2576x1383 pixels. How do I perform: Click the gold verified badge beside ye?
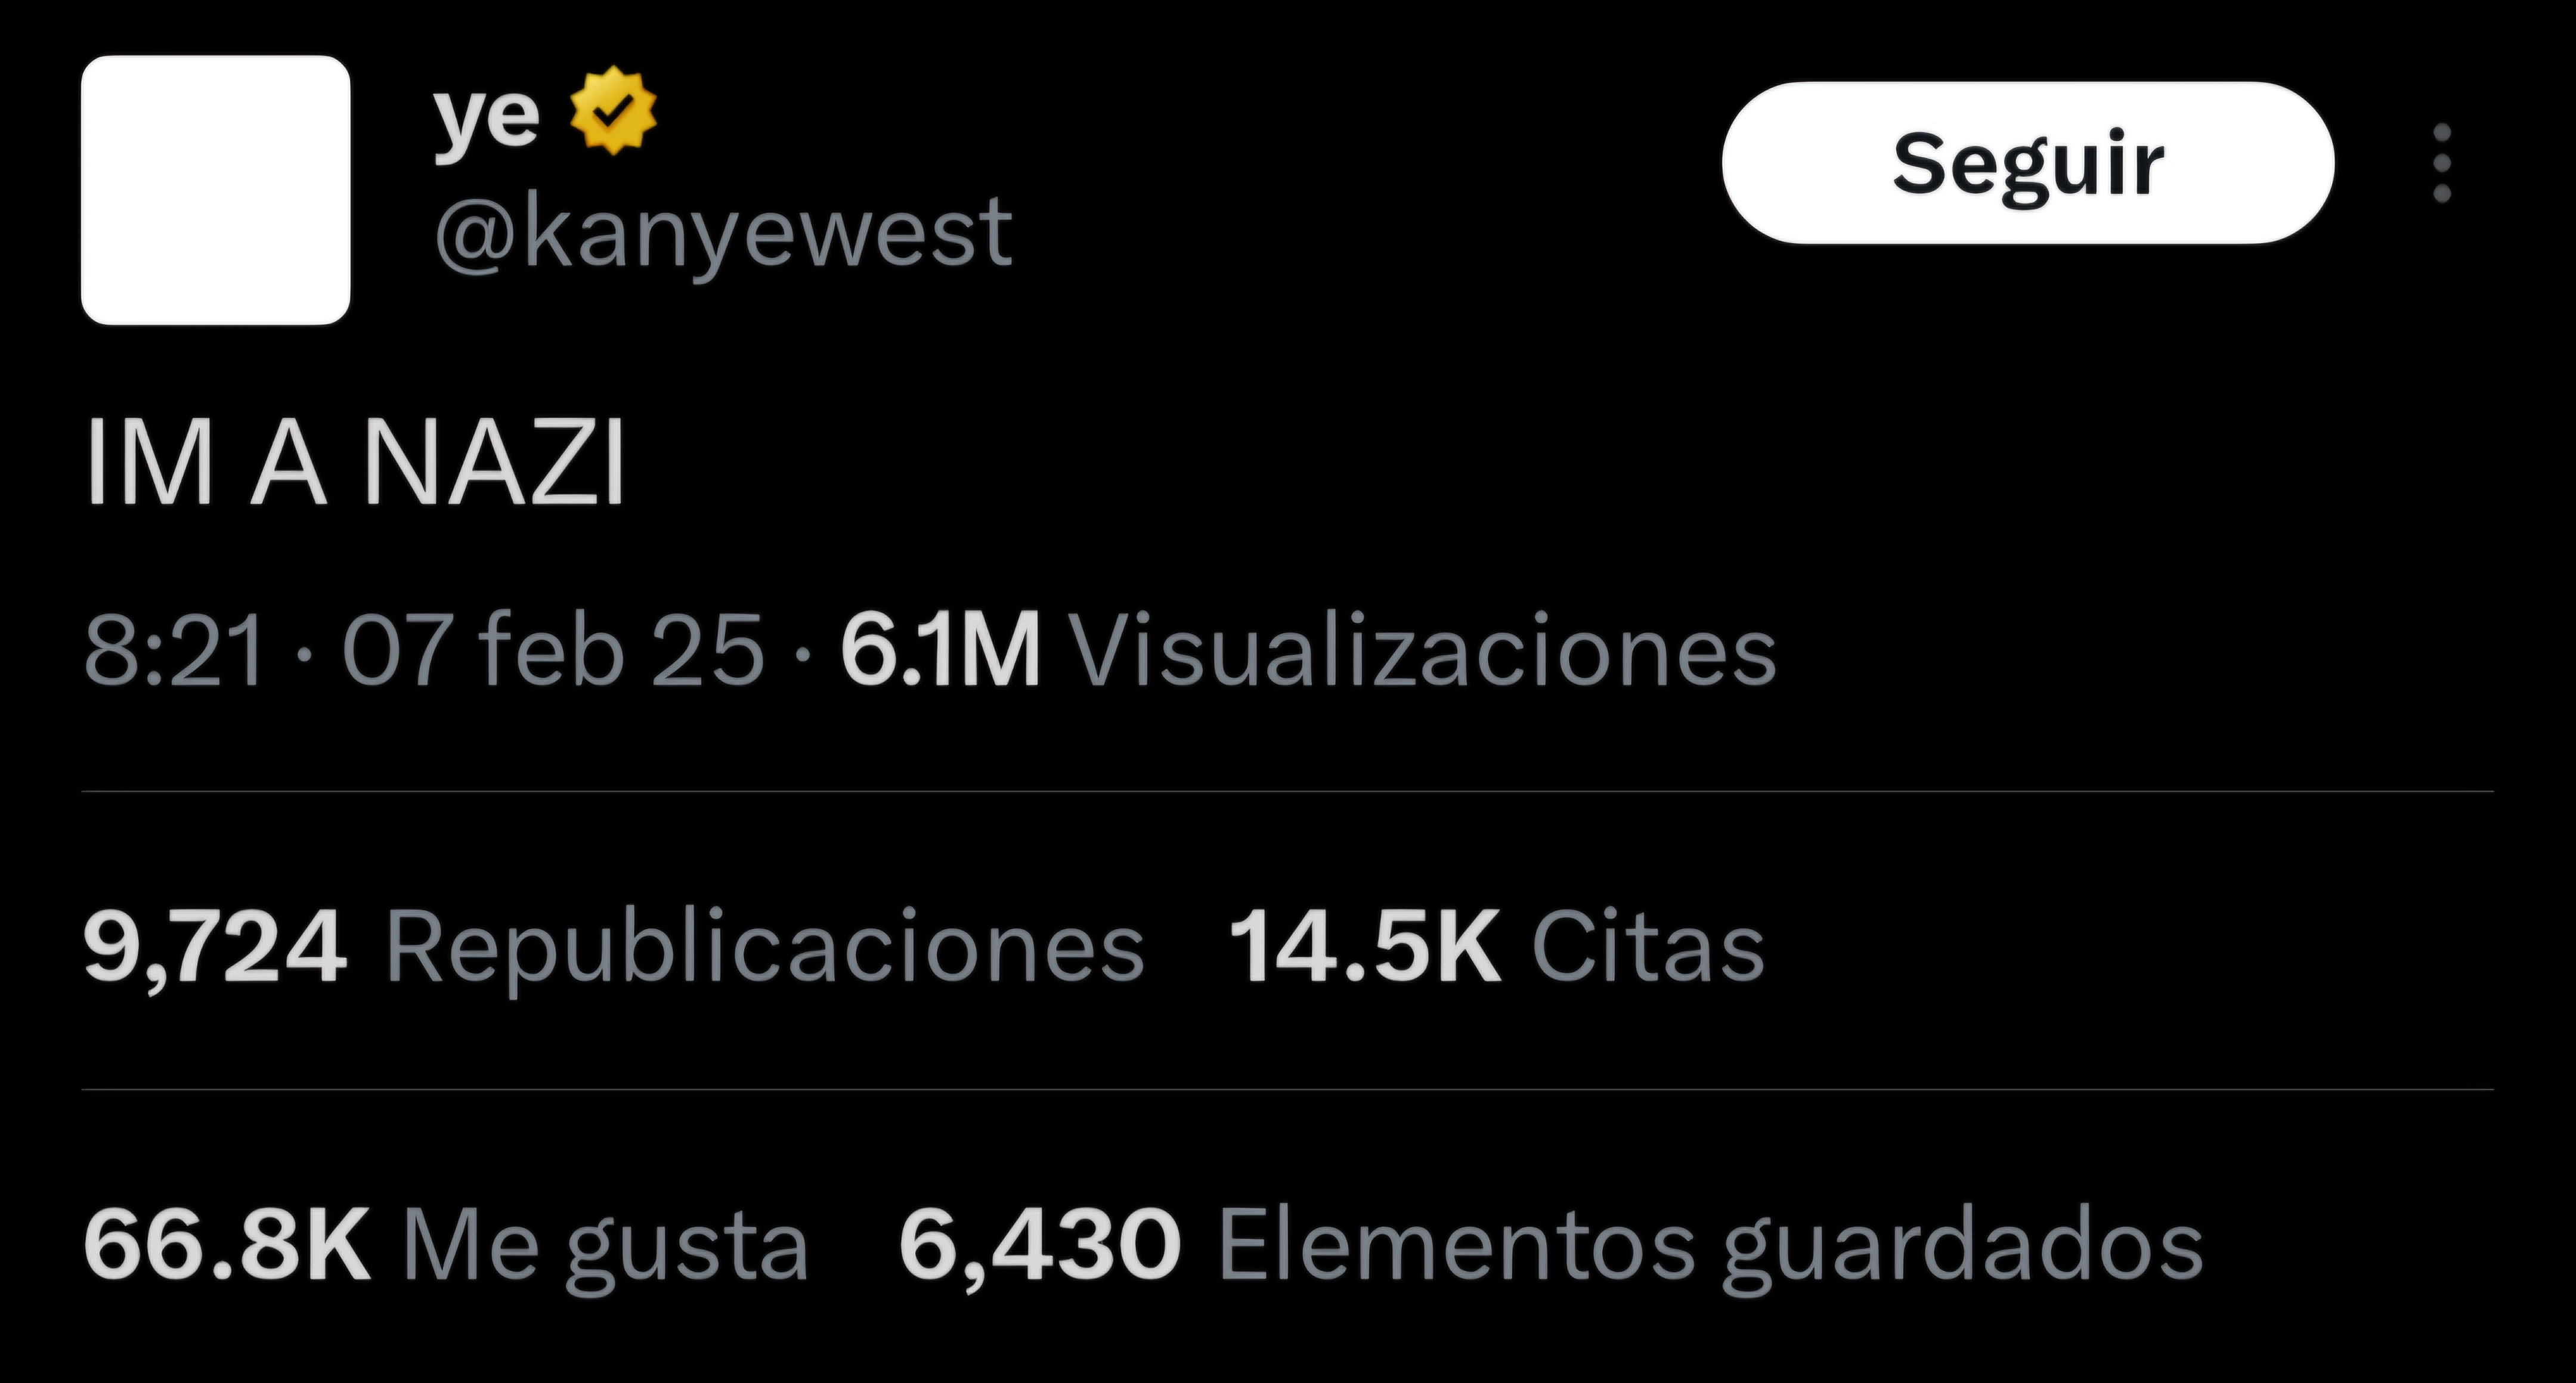coord(613,110)
